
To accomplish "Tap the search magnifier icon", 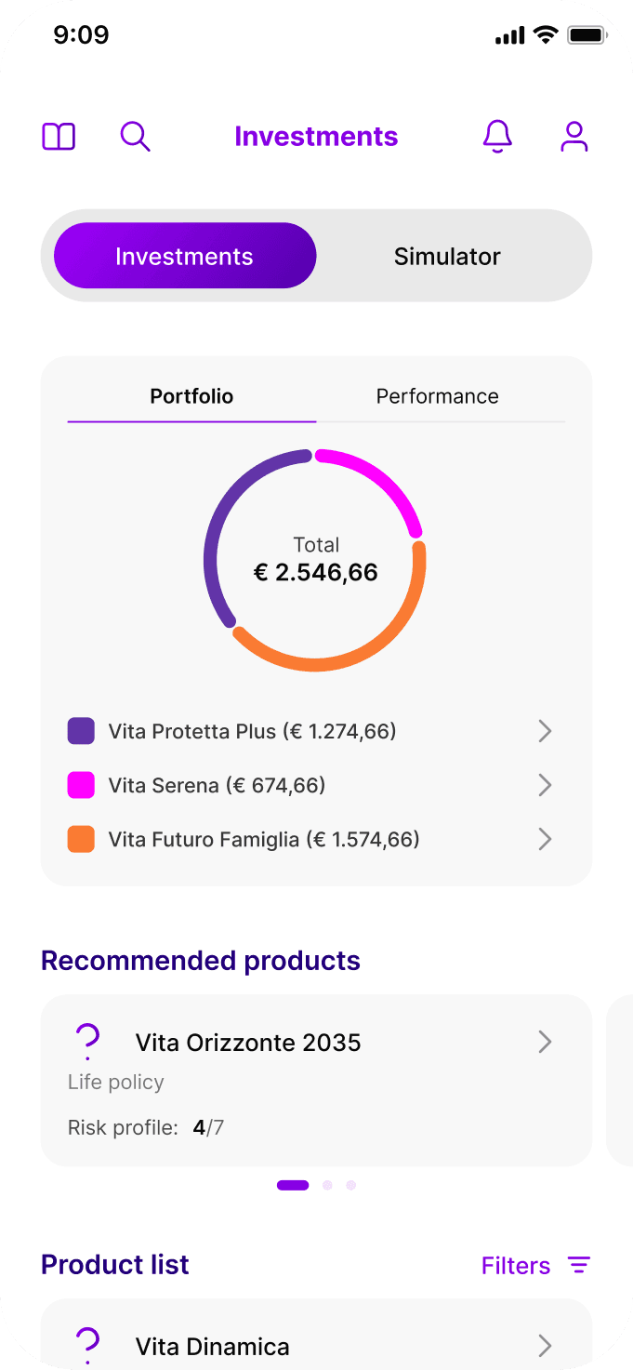I will pyautogui.click(x=135, y=137).
